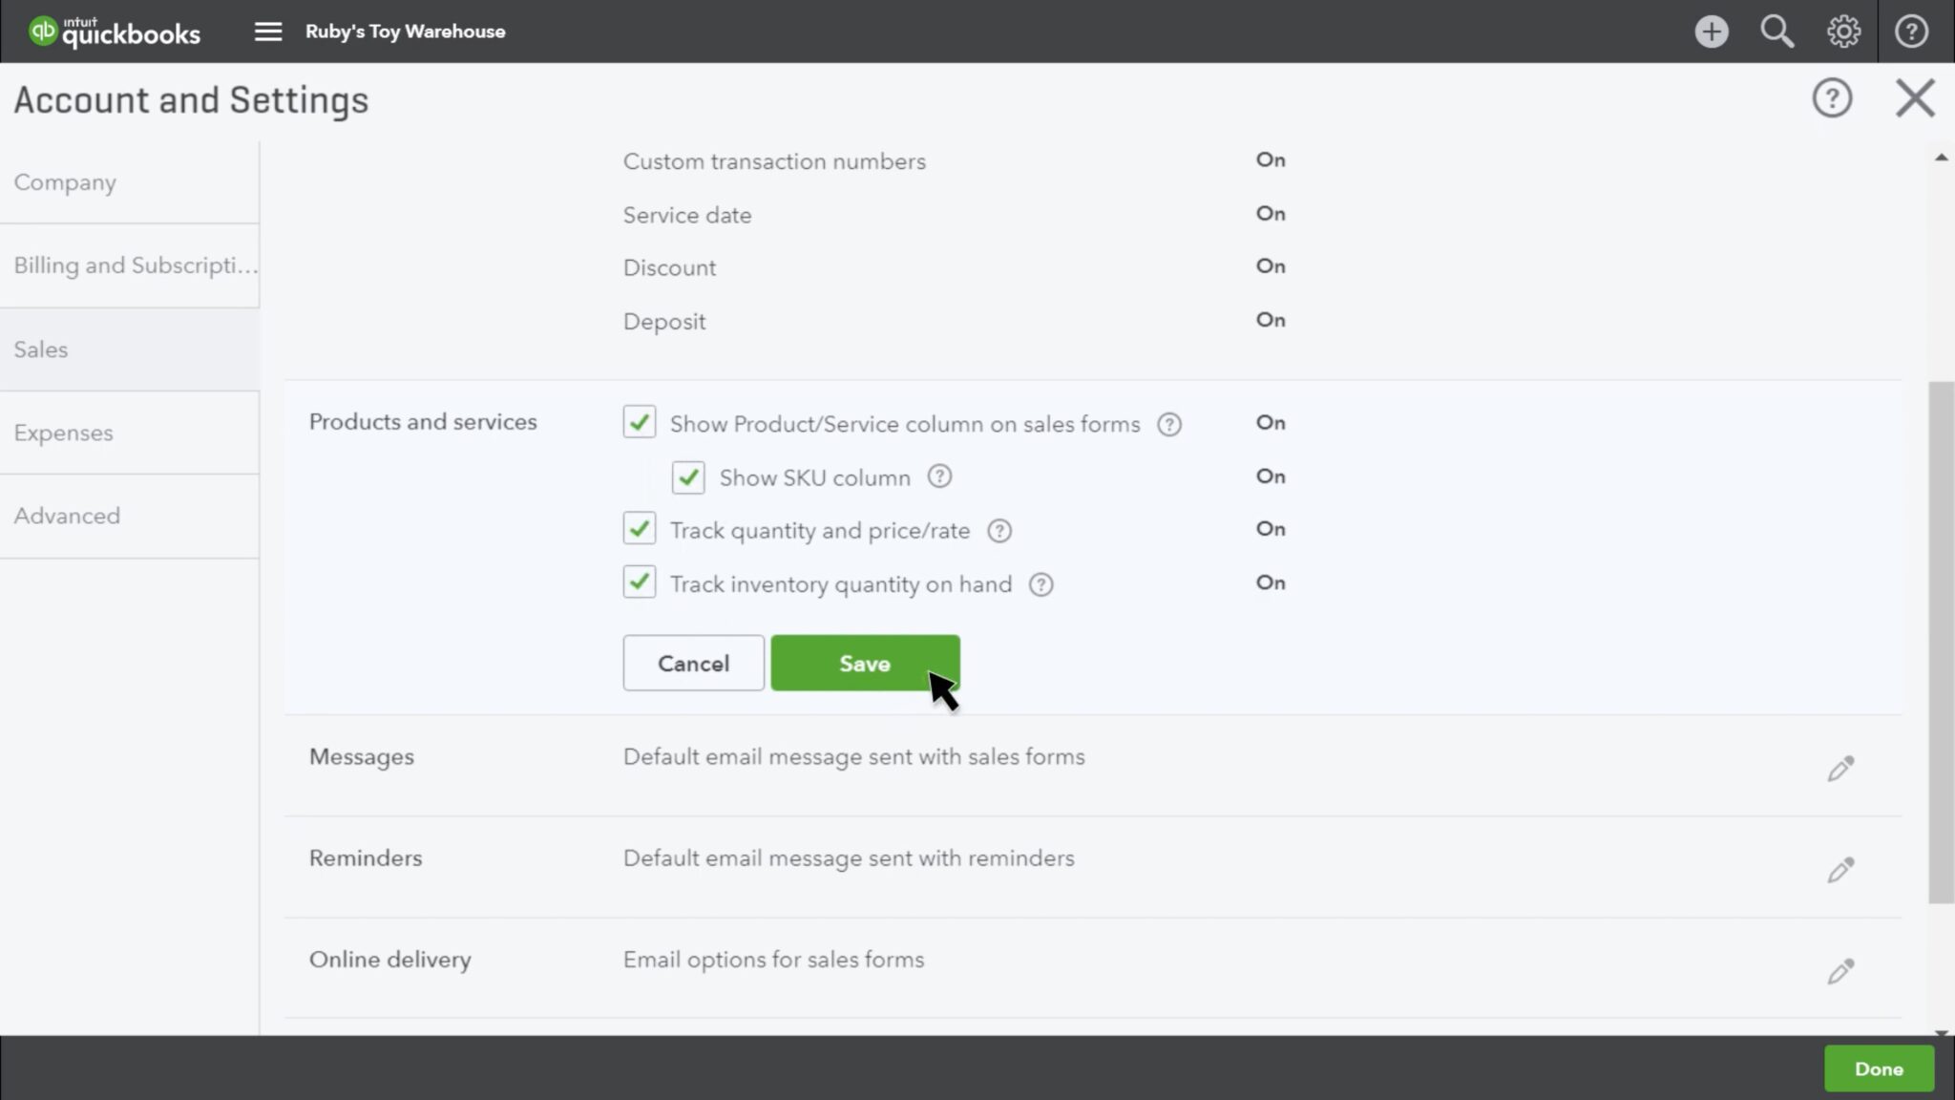Edit Online delivery using its pencil icon

(x=1840, y=971)
